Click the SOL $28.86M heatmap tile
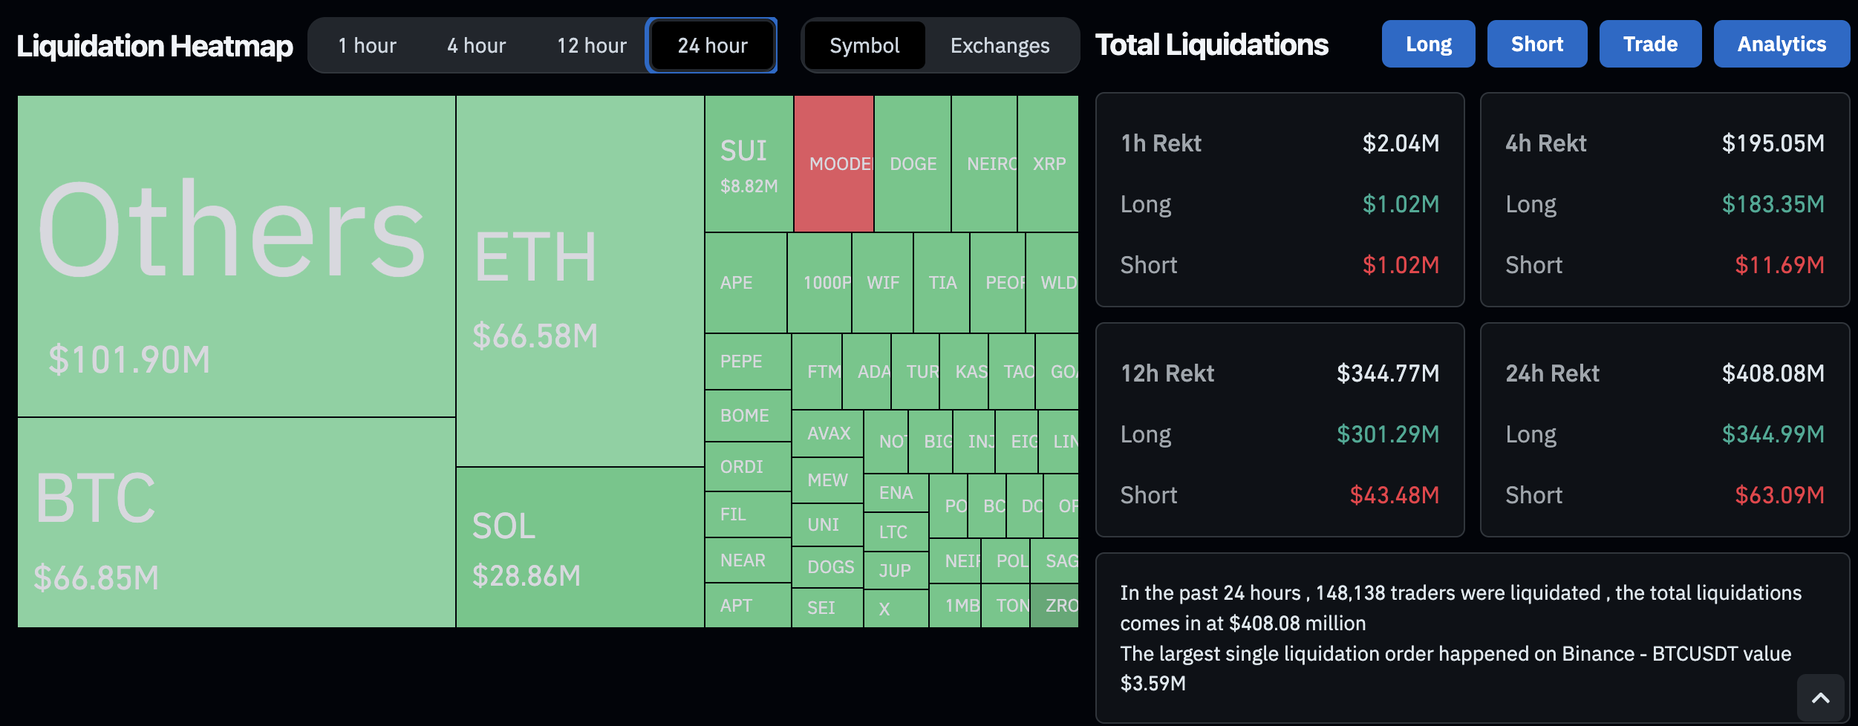This screenshot has height=726, width=1858. click(580, 547)
